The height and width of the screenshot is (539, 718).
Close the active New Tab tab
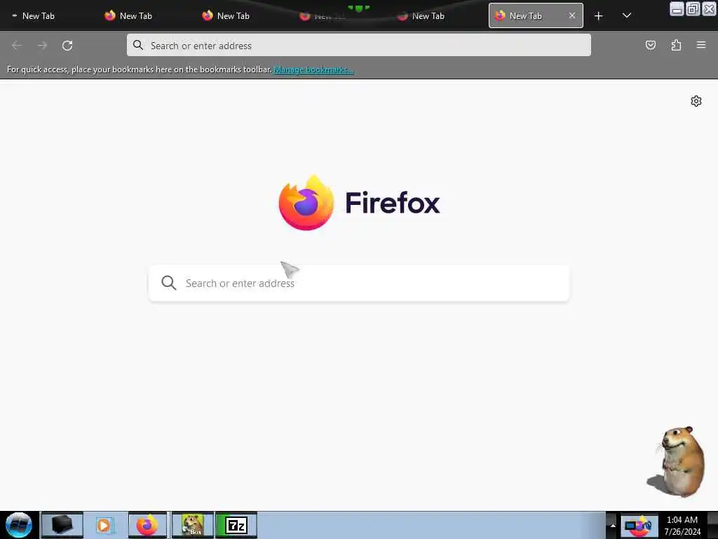pos(572,15)
